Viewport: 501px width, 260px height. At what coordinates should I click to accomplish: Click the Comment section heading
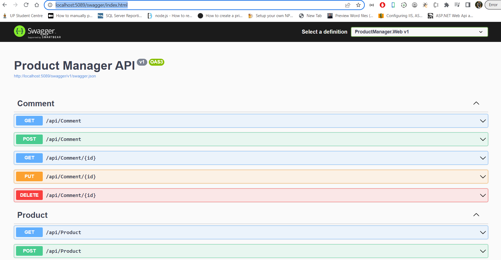(36, 104)
